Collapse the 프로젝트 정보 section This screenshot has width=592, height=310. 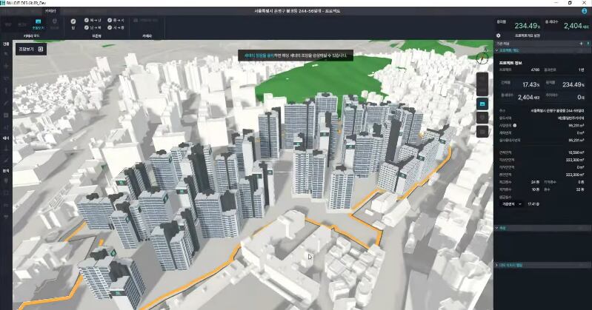497,50
